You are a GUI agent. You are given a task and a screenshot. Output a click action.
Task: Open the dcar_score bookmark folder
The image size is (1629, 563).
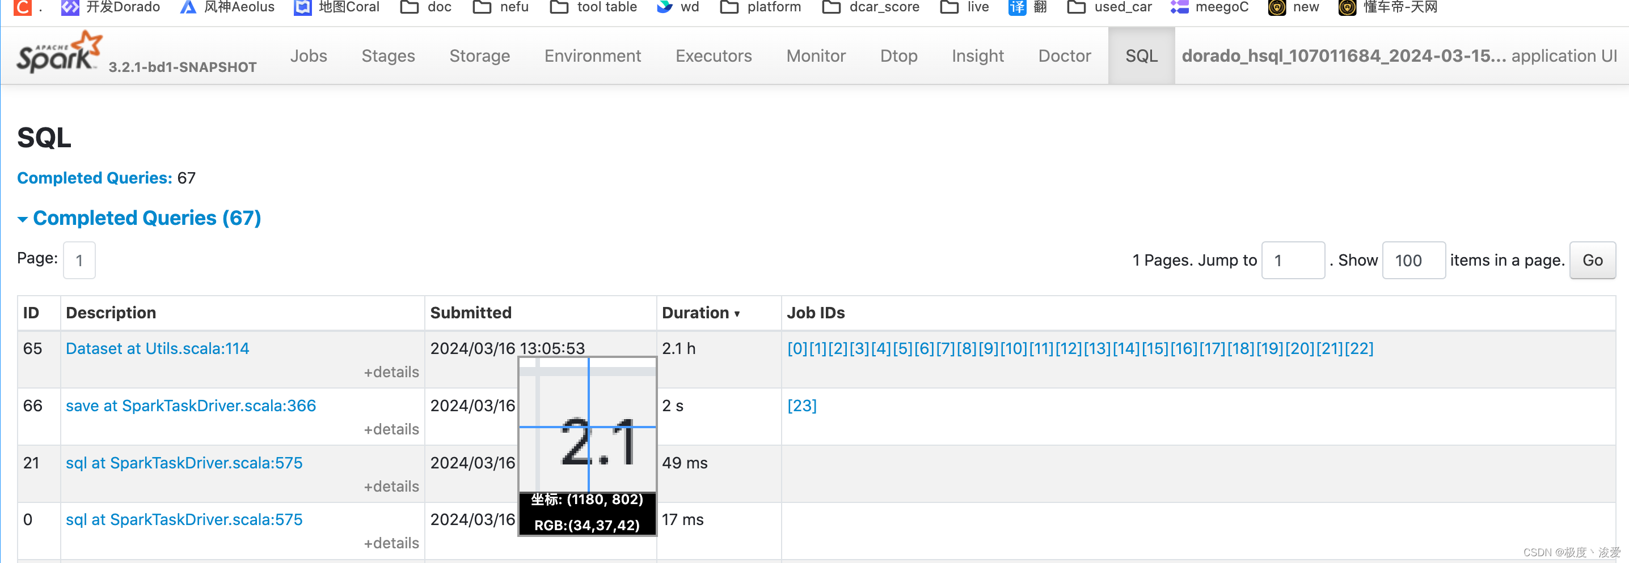(x=871, y=7)
